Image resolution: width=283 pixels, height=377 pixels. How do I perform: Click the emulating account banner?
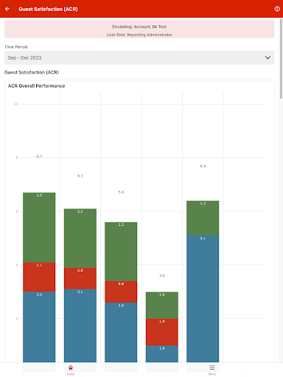pyautogui.click(x=139, y=29)
